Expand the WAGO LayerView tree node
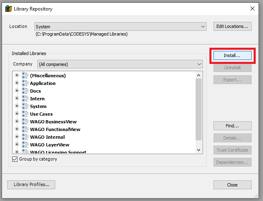Screen dimensions: 263x201 (x=17, y=145)
